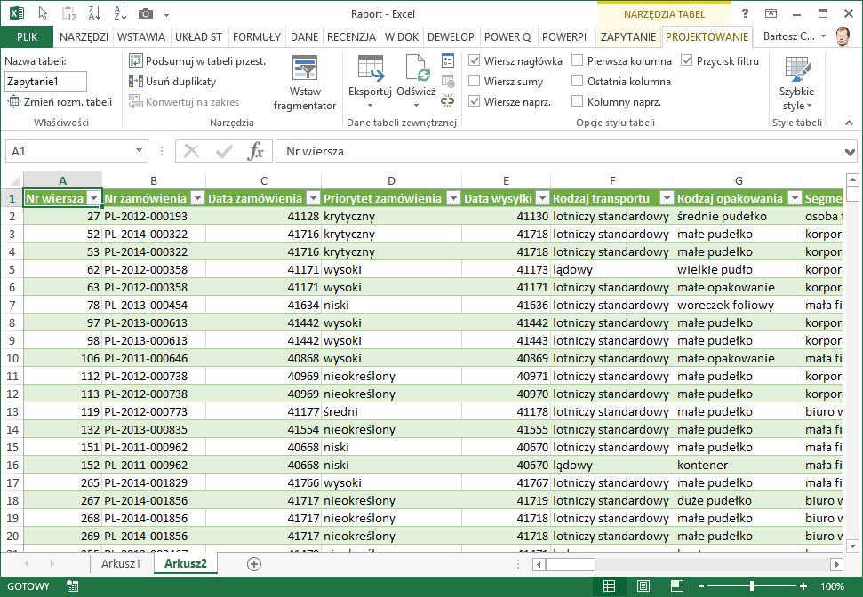Click the insert function fx icon
This screenshot has height=597, width=863.
pos(255,151)
